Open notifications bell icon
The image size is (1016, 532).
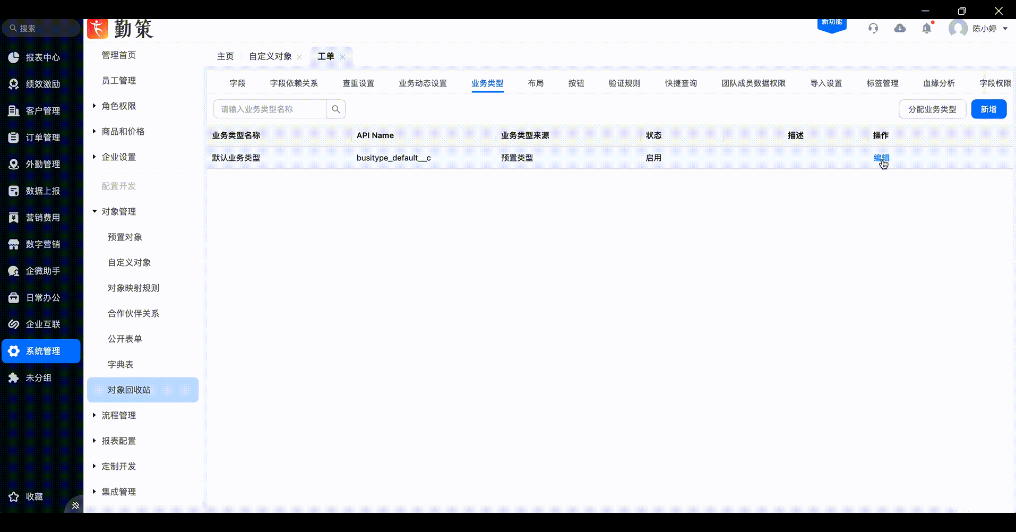pos(927,28)
